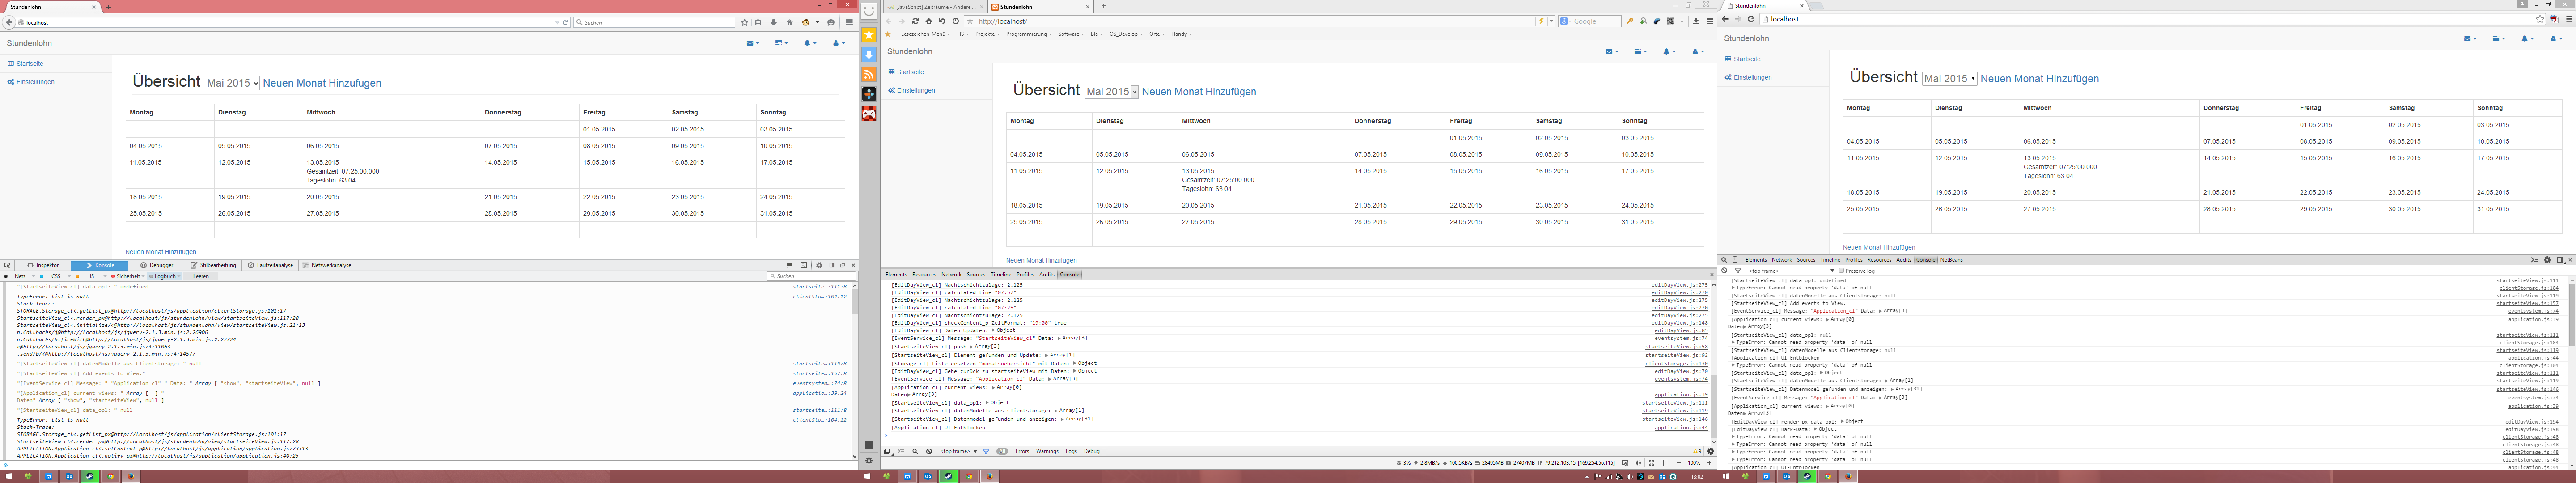The height and width of the screenshot is (483, 2576).
Task: Open Network tab in Chrome devtools
Action: click(1782, 260)
